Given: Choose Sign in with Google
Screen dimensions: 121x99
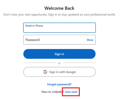Looking at the screenshot, I should [x=60, y=72].
